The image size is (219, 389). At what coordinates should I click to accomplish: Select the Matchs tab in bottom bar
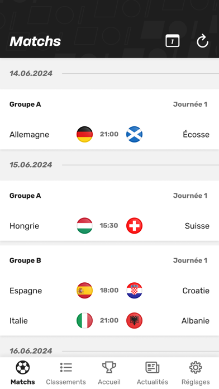22,373
